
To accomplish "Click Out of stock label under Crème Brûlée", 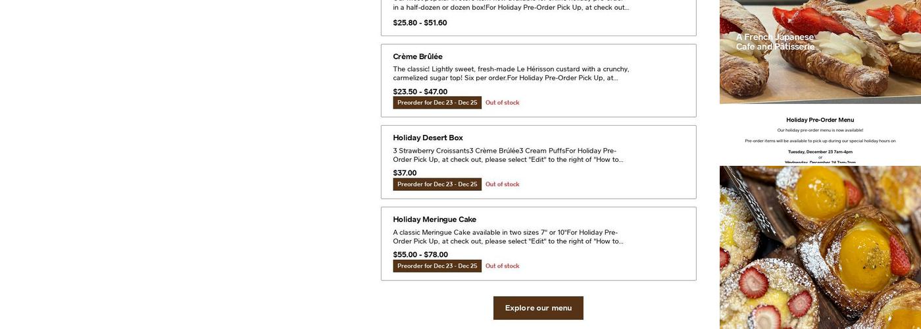I will 502,103.
